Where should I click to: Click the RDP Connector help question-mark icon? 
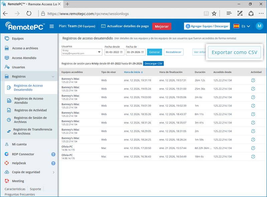tap(53, 154)
